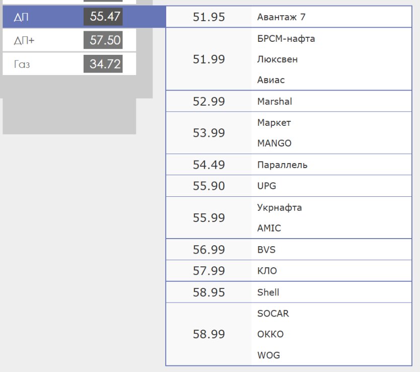This screenshot has height=372, width=420.
Task: Click the MANGO station name
Action: point(274,143)
